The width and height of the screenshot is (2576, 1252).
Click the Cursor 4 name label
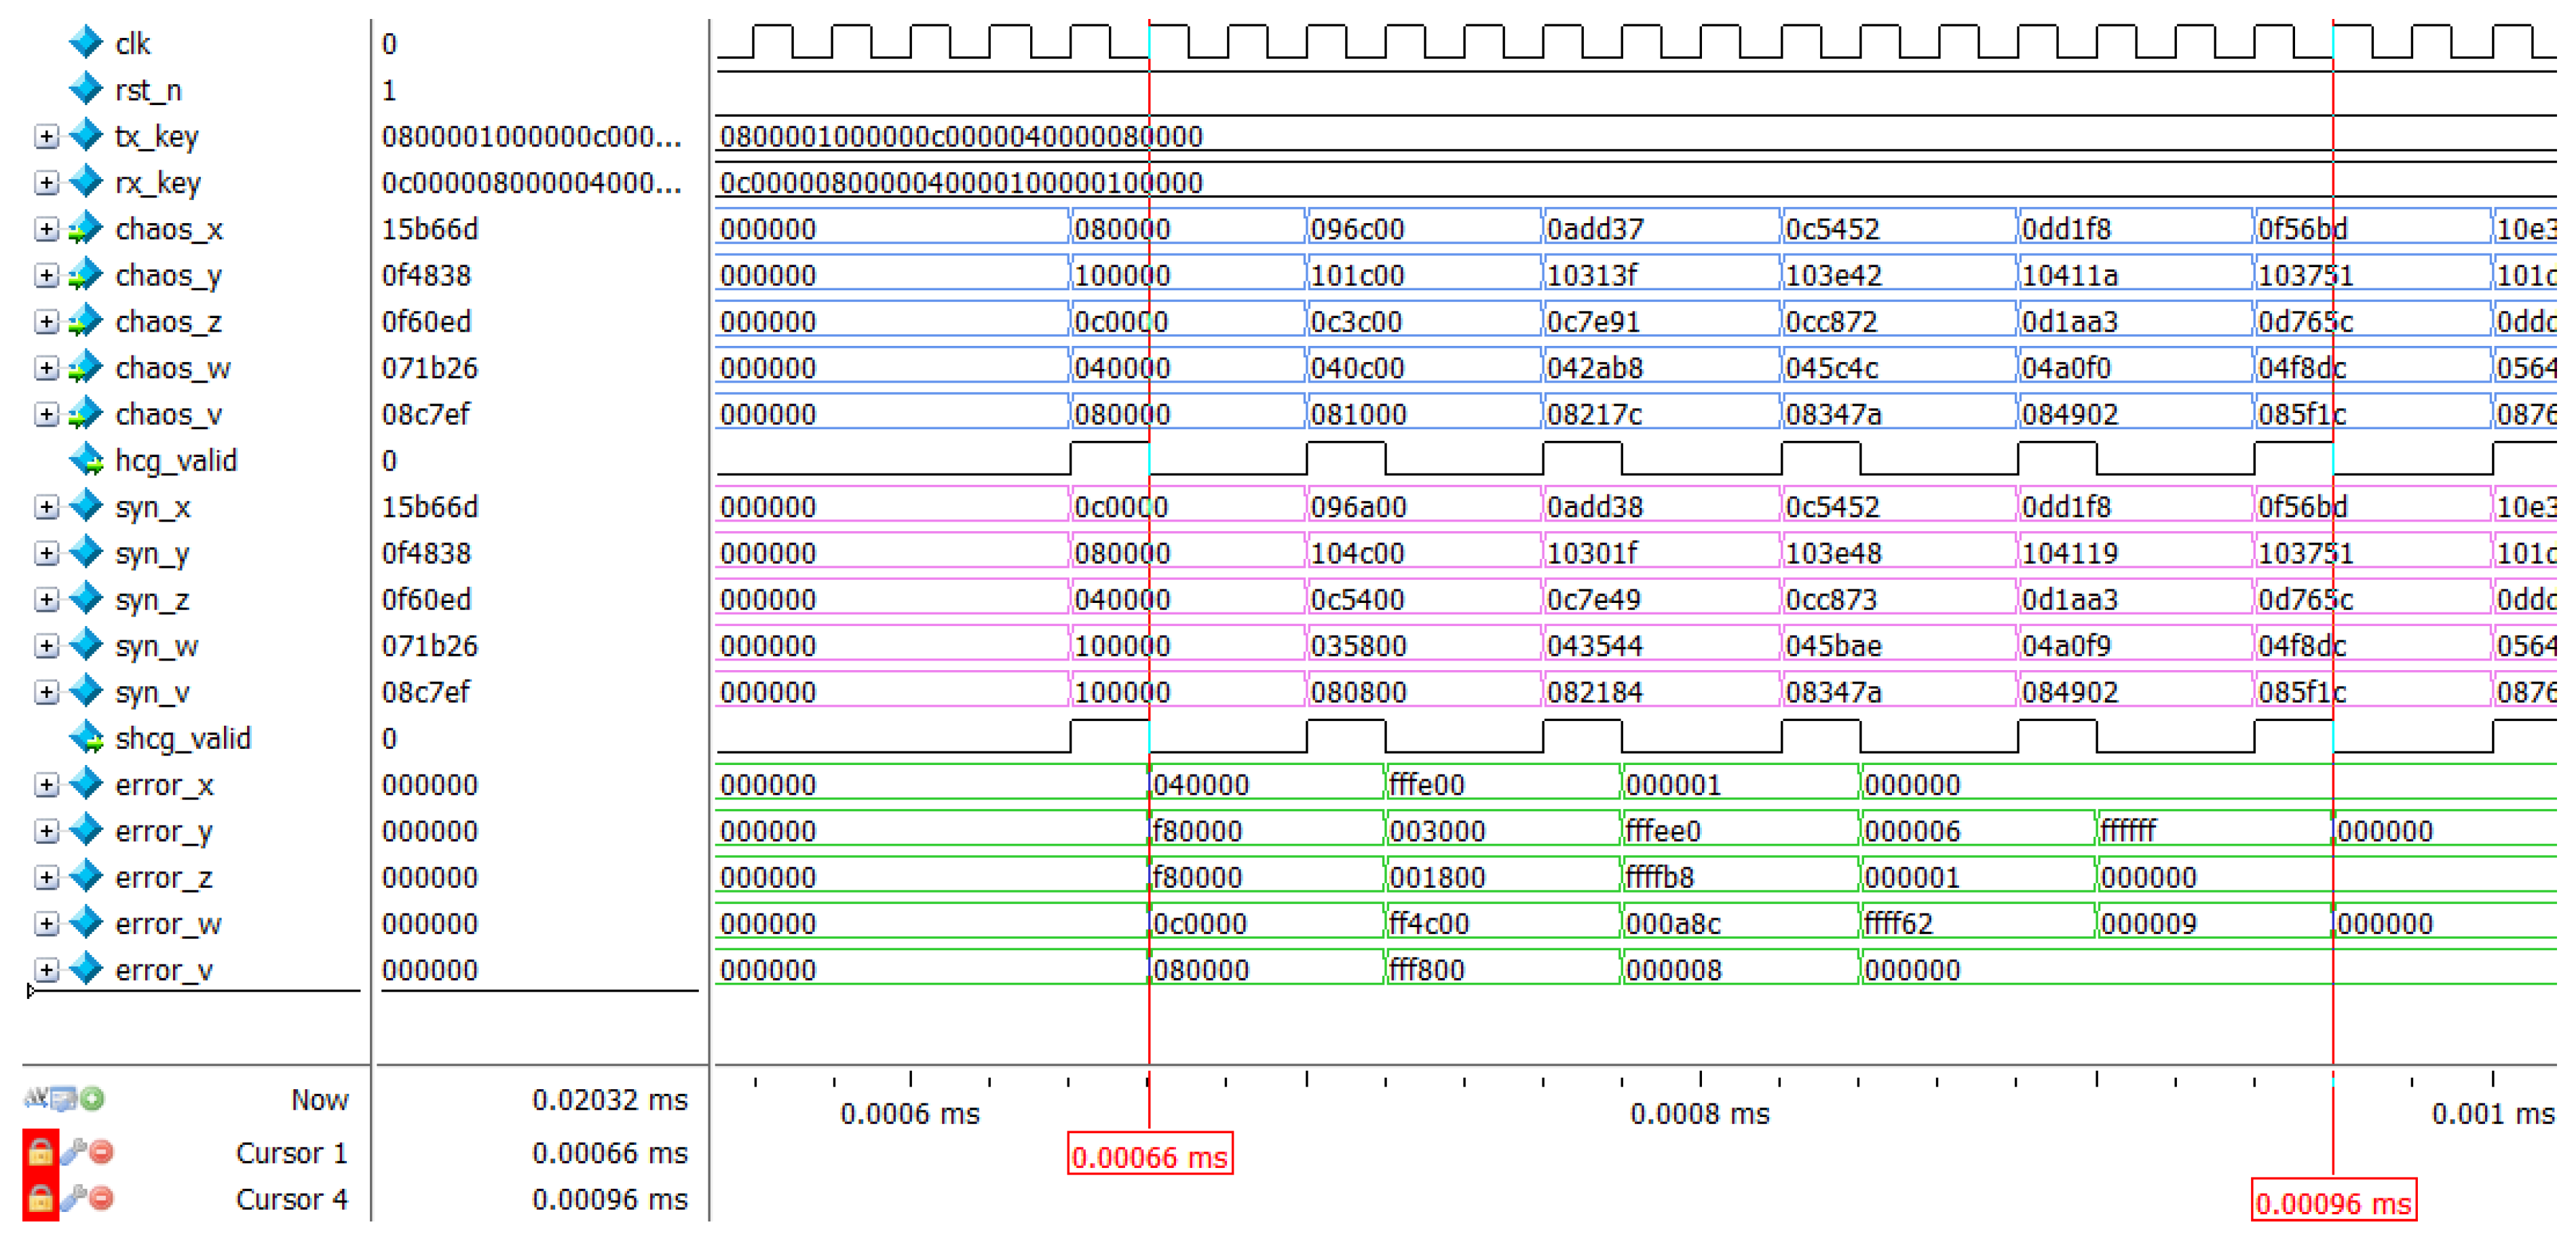pos(291,1198)
